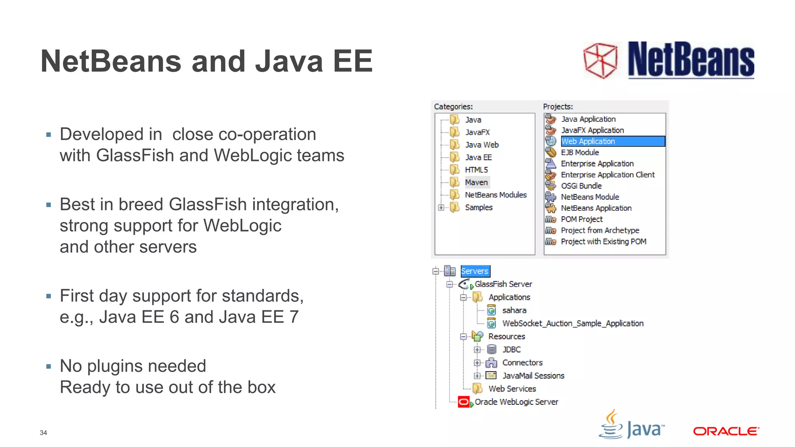Click the sahara application icon
This screenshot has width=795, height=447.
[x=491, y=310]
